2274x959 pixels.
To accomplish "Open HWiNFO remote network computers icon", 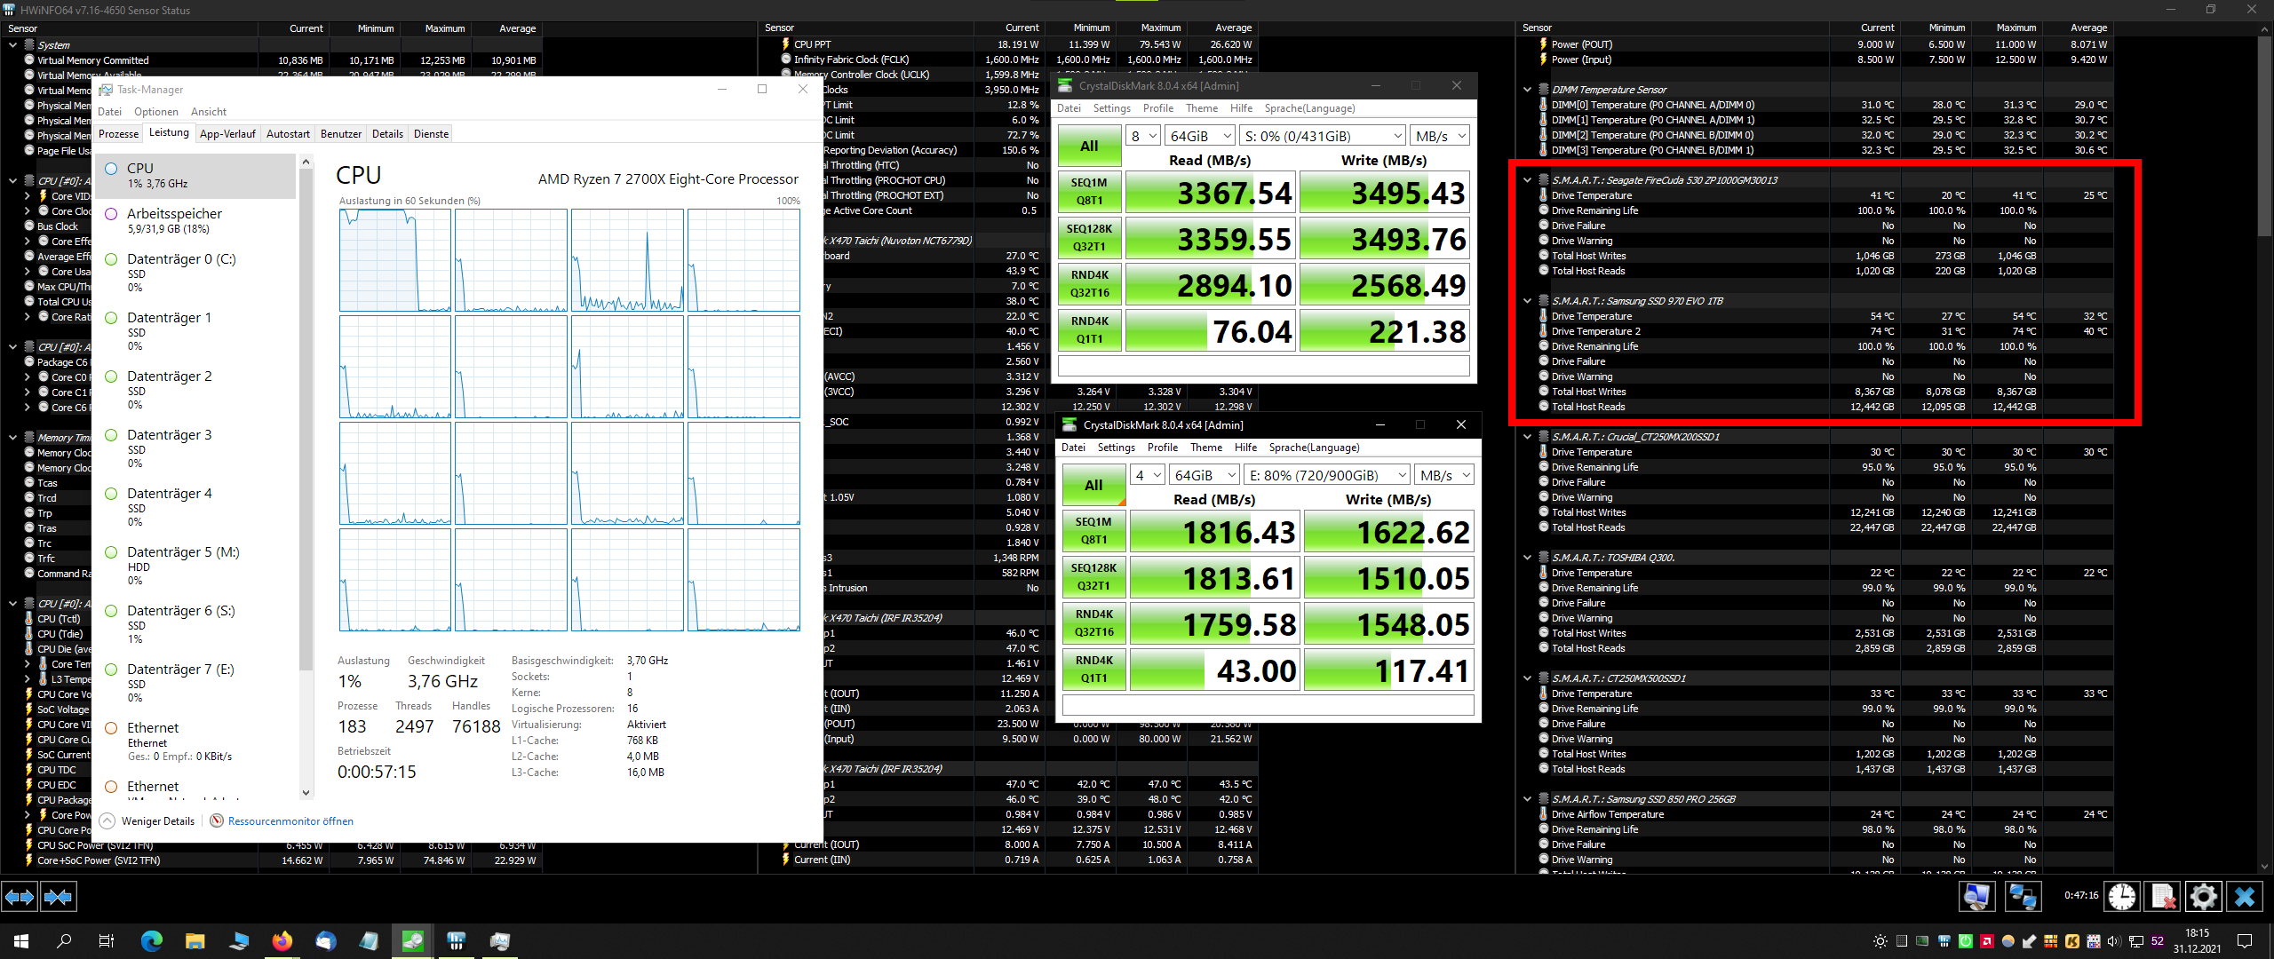I will pyautogui.click(x=2023, y=897).
